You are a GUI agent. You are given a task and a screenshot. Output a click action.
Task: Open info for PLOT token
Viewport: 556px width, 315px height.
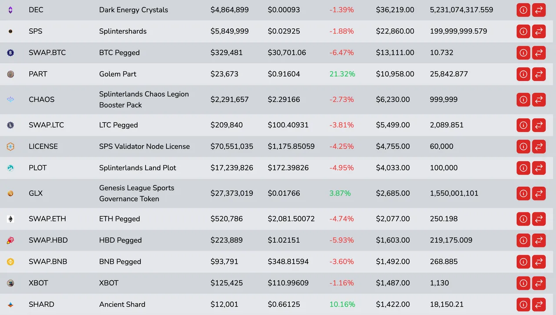tap(523, 168)
